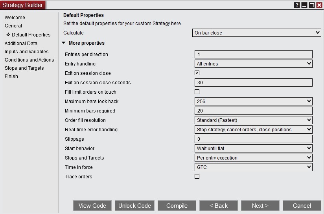Close the Strategy Builder window

pyautogui.click(x=319, y=5)
